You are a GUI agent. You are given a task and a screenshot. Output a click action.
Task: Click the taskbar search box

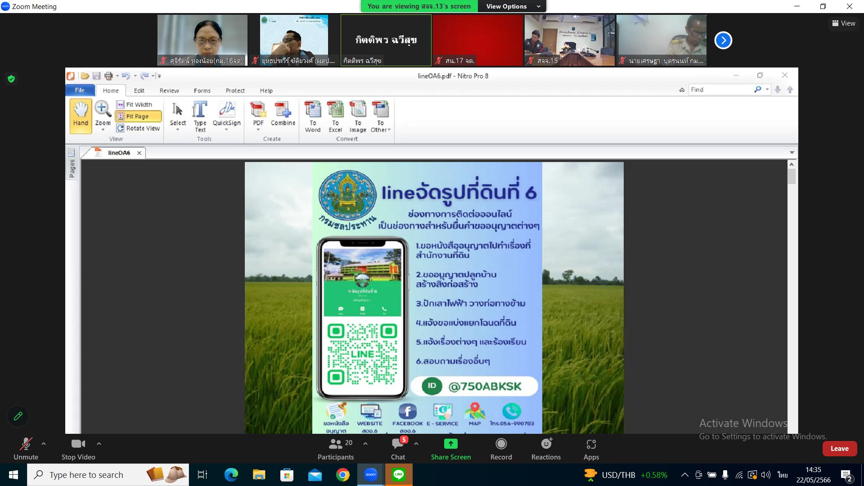(108, 475)
